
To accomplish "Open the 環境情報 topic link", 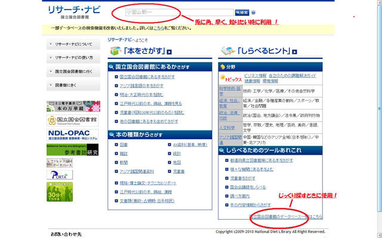I will point(270,81).
